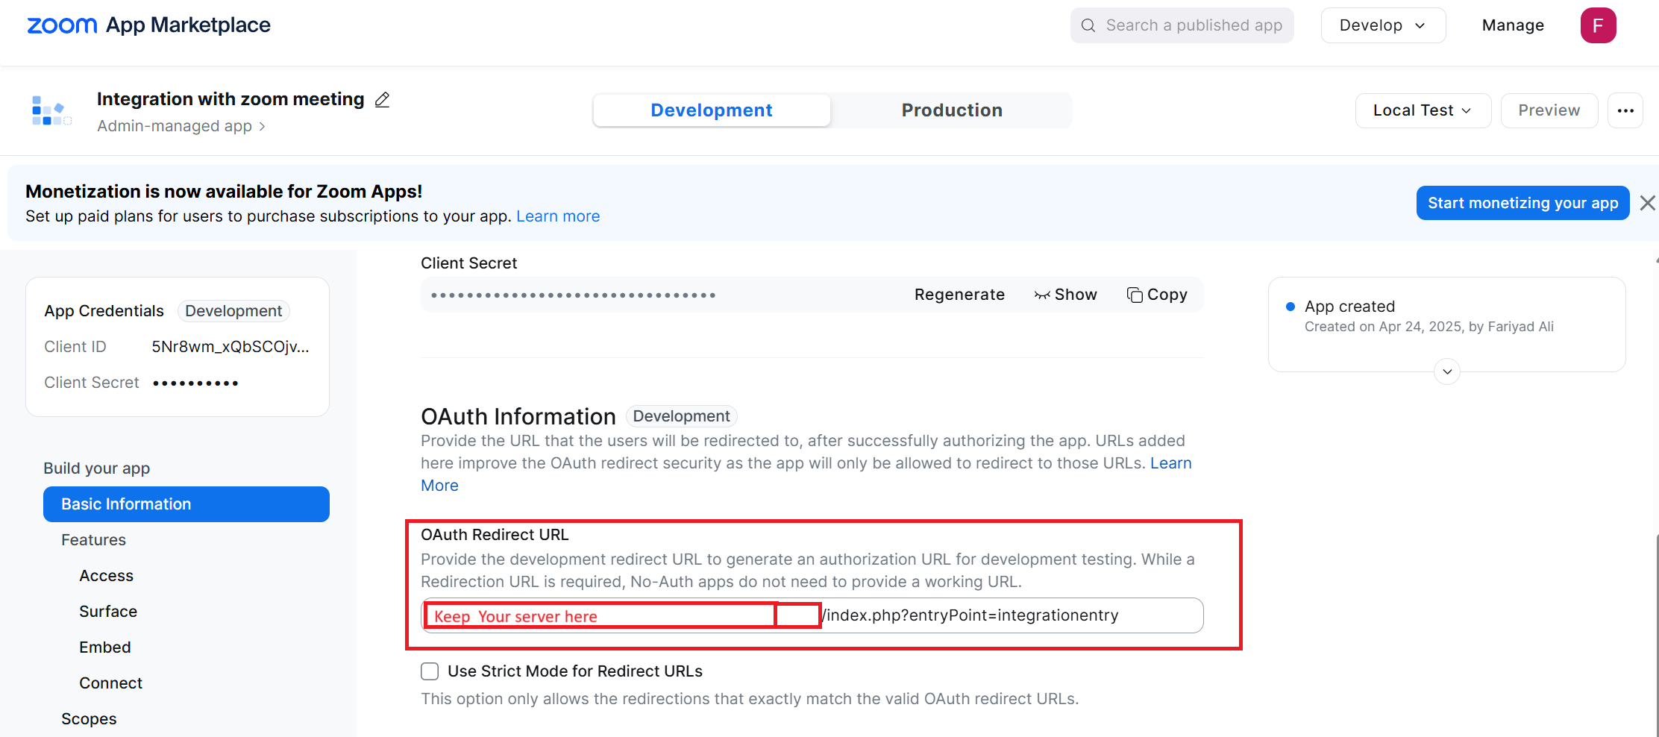Viewport: 1659px width, 737px height.
Task: Go to the Embed section
Action: 105,647
